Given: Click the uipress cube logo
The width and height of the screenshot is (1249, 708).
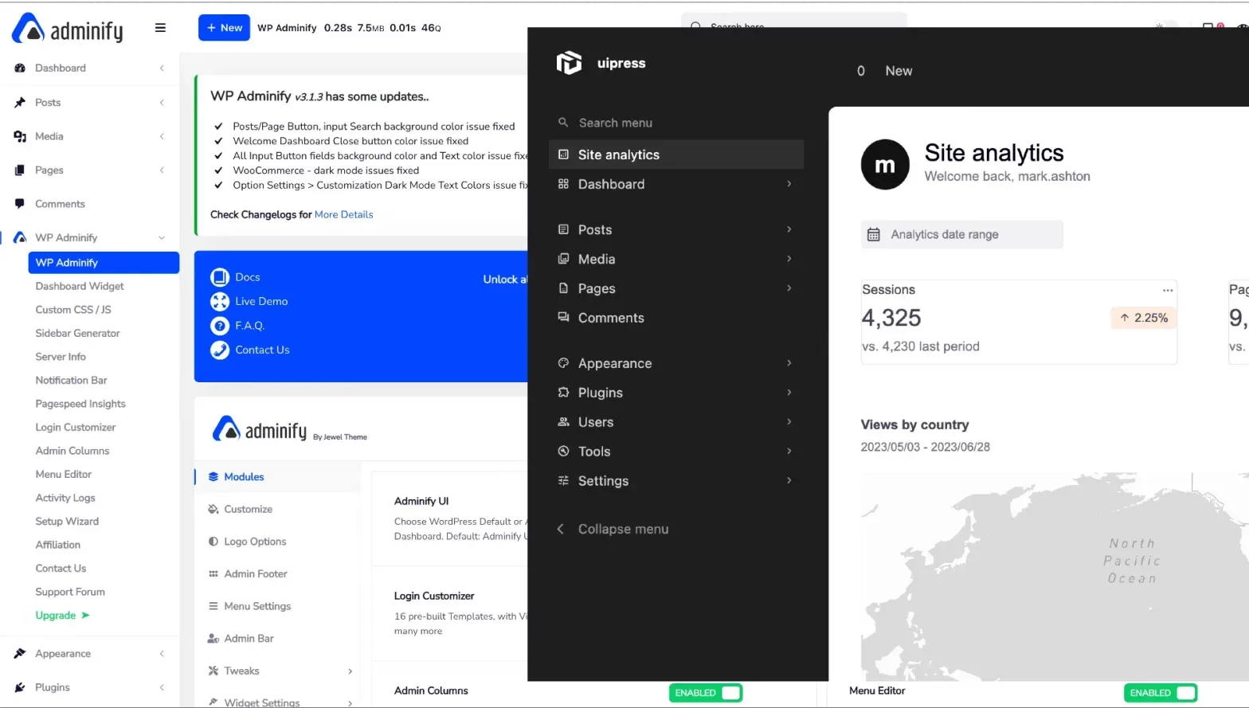Looking at the screenshot, I should pyautogui.click(x=570, y=63).
